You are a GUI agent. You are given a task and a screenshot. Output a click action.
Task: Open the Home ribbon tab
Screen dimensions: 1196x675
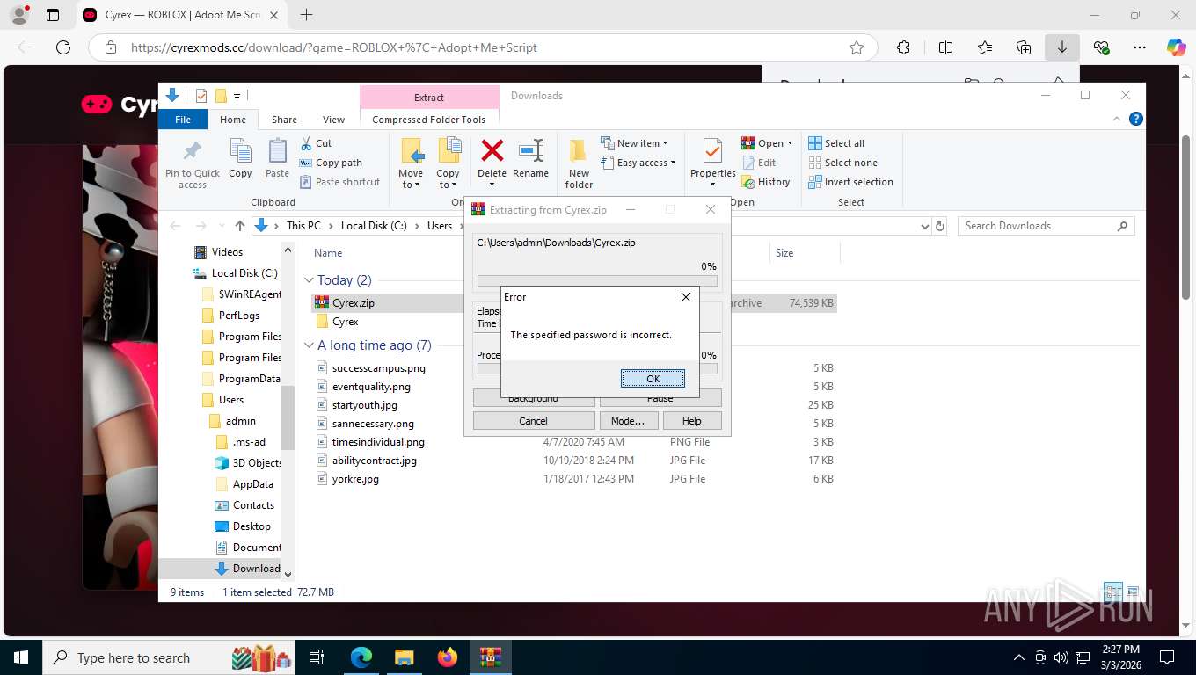(233, 120)
